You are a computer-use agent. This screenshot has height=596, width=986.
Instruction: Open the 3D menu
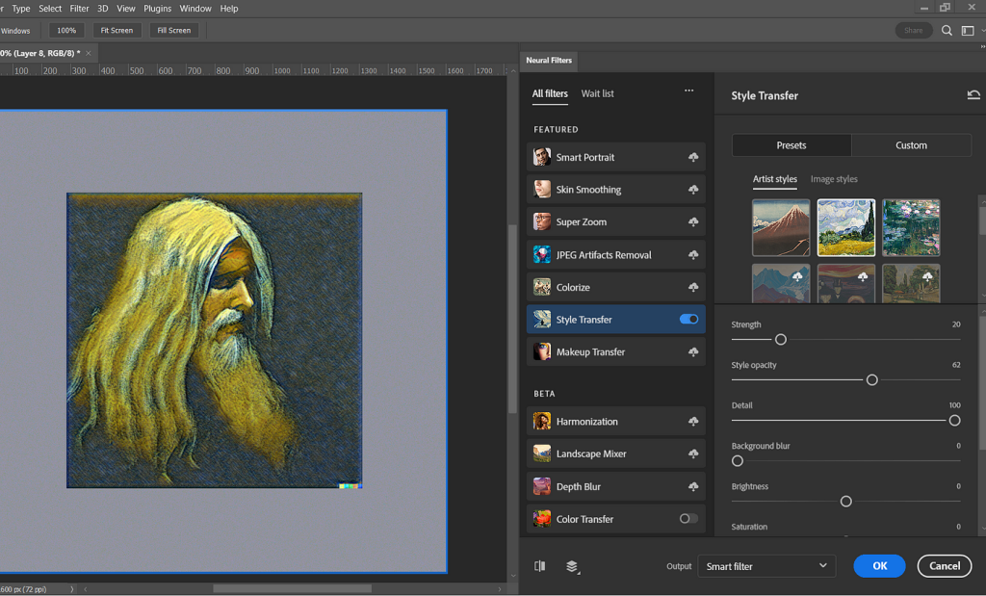pyautogui.click(x=102, y=8)
